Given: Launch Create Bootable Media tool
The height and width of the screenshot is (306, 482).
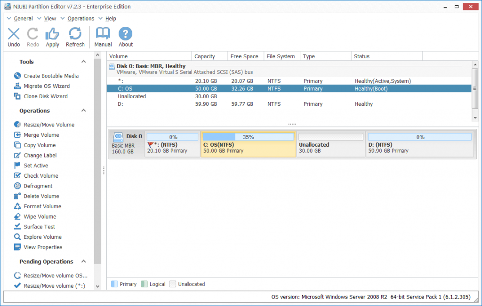Looking at the screenshot, I should (x=51, y=76).
